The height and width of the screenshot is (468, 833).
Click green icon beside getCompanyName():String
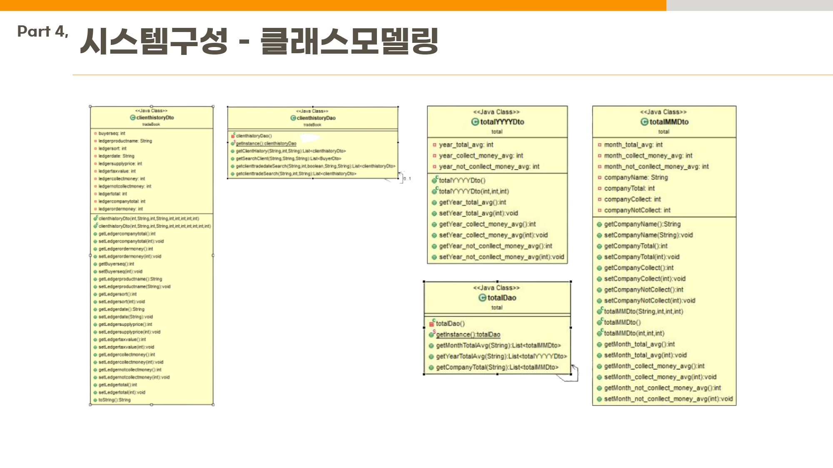pyautogui.click(x=599, y=224)
